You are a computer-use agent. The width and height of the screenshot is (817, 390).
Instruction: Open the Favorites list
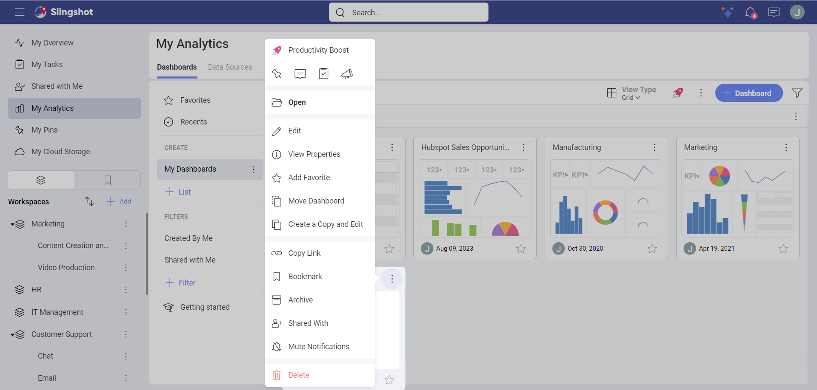[x=210, y=100]
